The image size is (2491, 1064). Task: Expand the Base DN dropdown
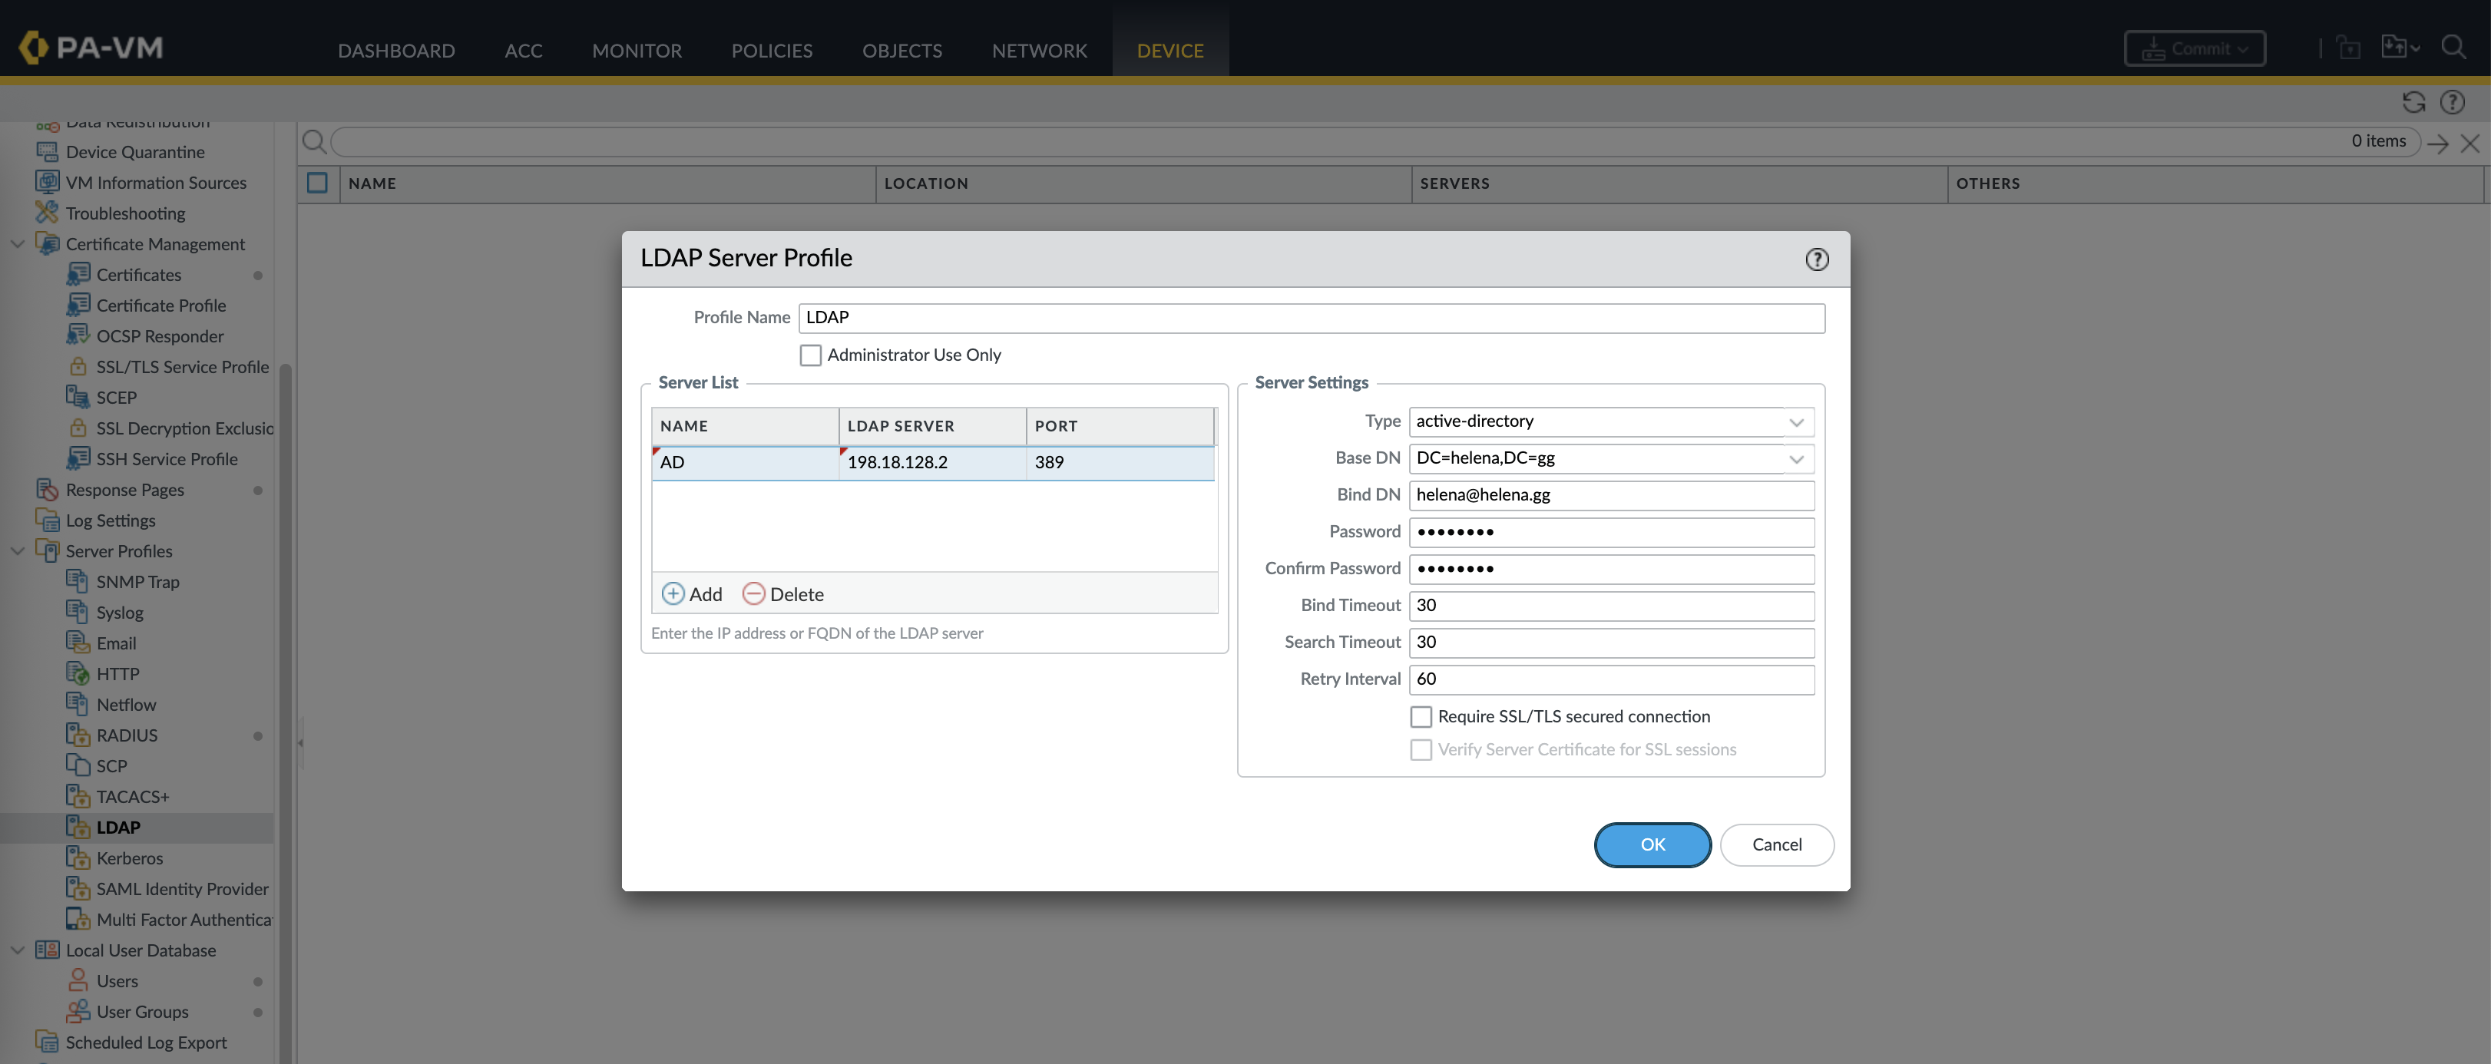1795,458
